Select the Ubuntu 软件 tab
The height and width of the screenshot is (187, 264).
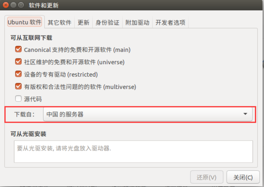pos(25,22)
